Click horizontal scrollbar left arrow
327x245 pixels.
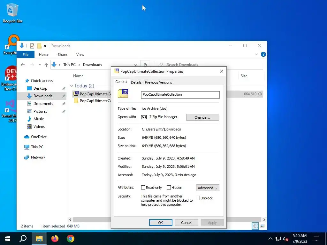(x=70, y=219)
